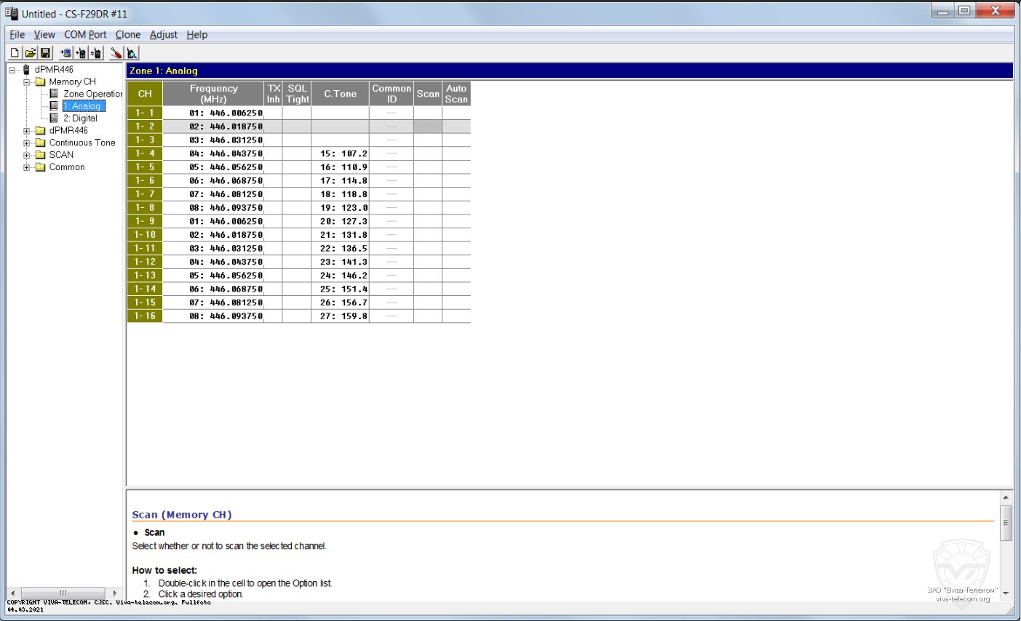Click the frequency cell of channel 1-1
The height and width of the screenshot is (621, 1021).
click(x=213, y=113)
